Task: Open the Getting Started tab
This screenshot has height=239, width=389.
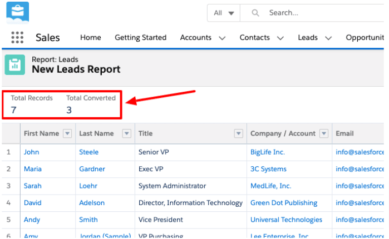Action: click(140, 37)
